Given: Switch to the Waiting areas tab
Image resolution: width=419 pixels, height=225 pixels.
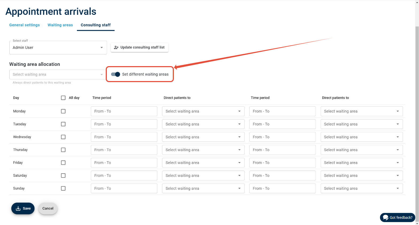Looking at the screenshot, I should tap(60, 25).
